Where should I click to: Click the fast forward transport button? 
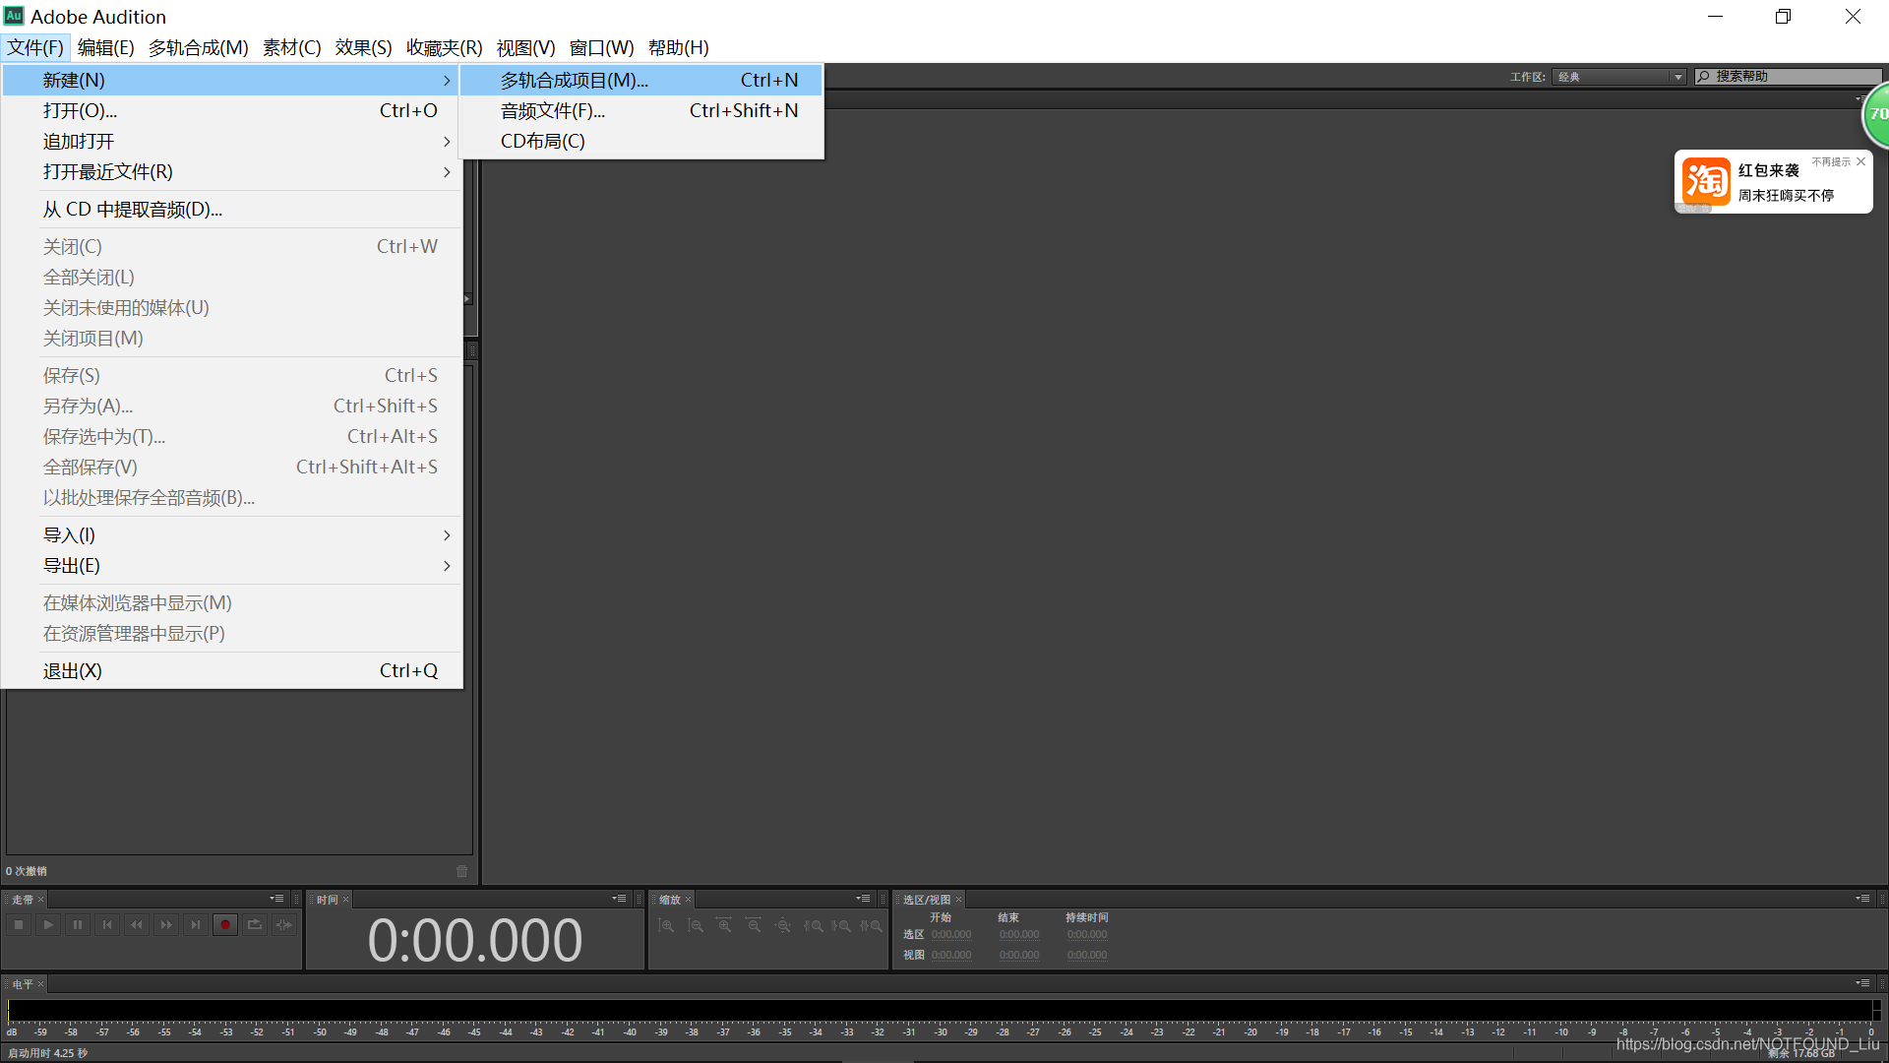(166, 925)
